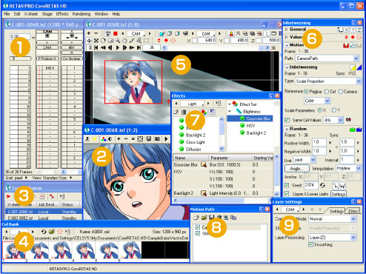Step back one frame in Stage window
The width and height of the screenshot is (366, 274).
click(110, 47)
